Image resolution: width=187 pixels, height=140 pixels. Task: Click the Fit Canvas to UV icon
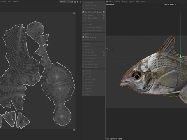[83, 40]
